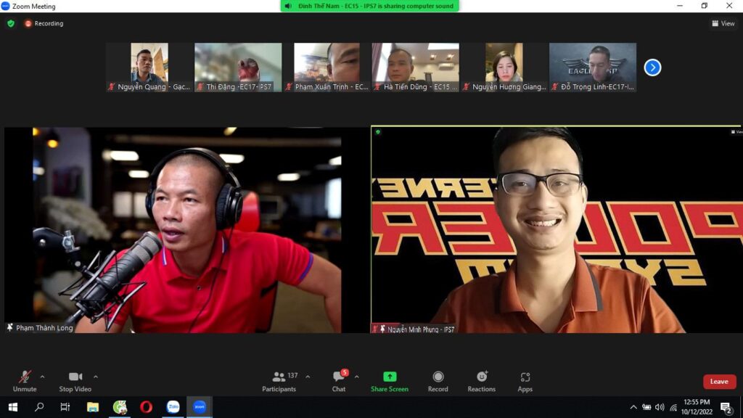Open the View layout menu
Image resolution: width=743 pixels, height=418 pixels.
tap(723, 23)
